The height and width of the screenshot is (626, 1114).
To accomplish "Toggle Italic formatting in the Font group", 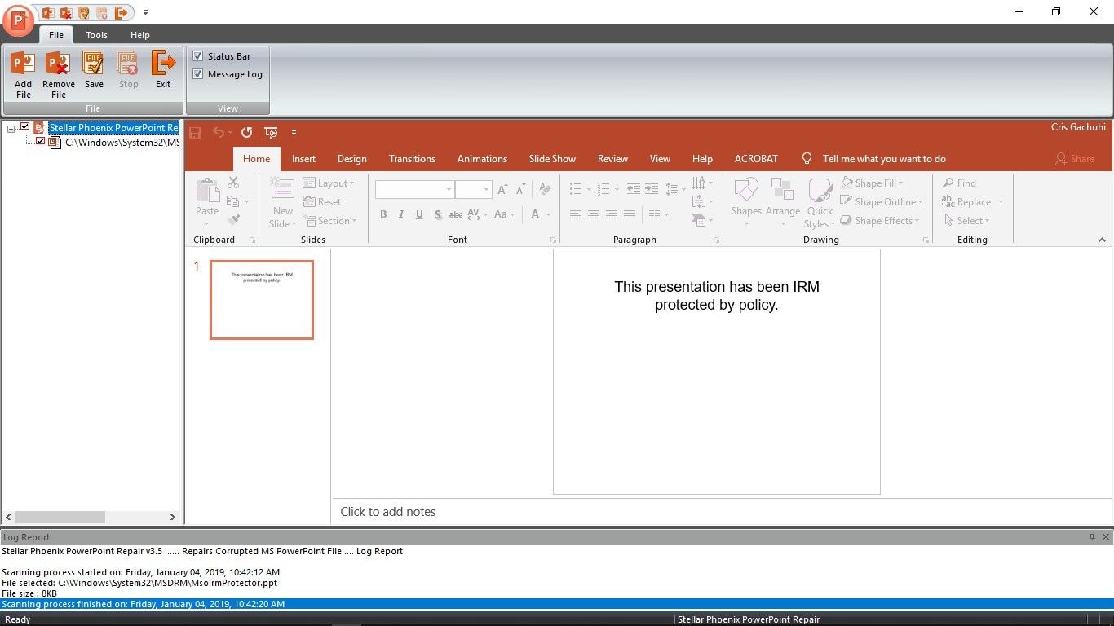I will coord(401,214).
